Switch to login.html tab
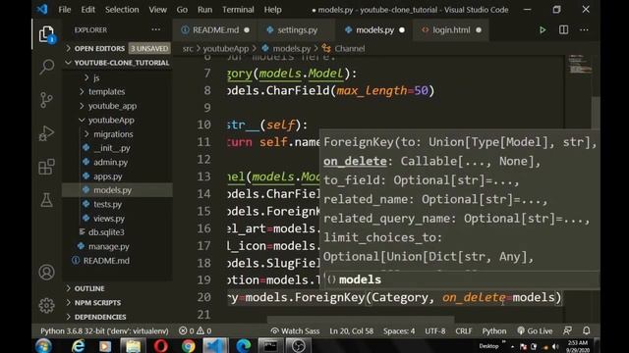The width and height of the screenshot is (629, 353). coord(451,30)
